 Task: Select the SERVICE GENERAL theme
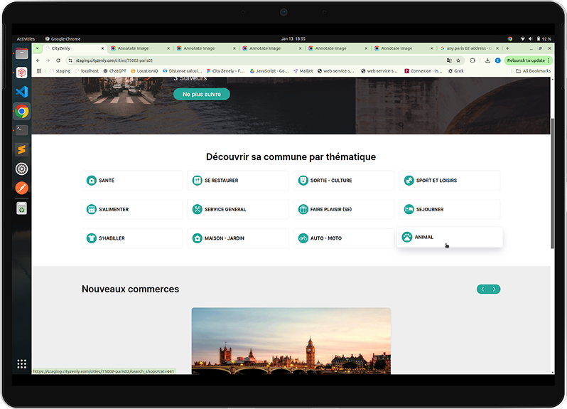[238, 209]
